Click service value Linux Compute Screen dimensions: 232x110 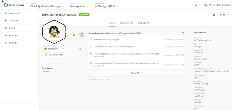[201, 59]
